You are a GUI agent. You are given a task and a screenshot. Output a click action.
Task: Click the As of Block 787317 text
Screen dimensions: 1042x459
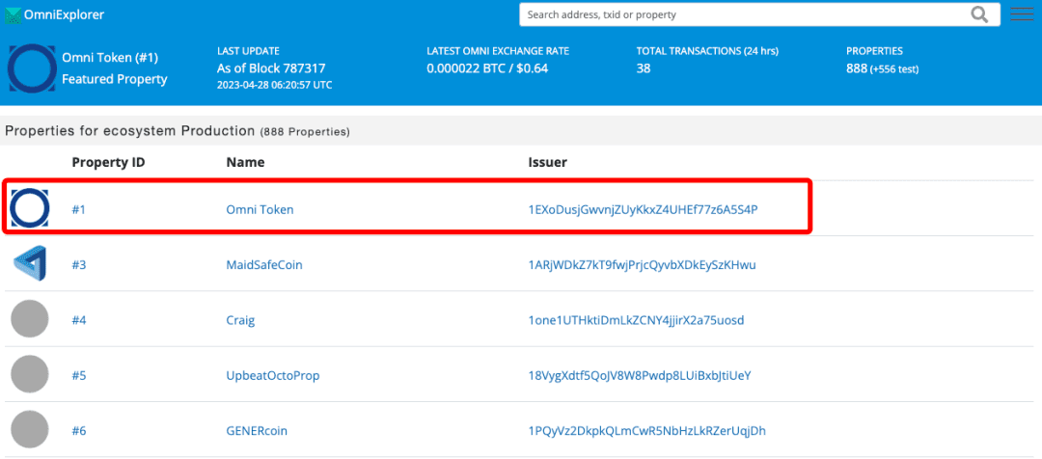(271, 68)
